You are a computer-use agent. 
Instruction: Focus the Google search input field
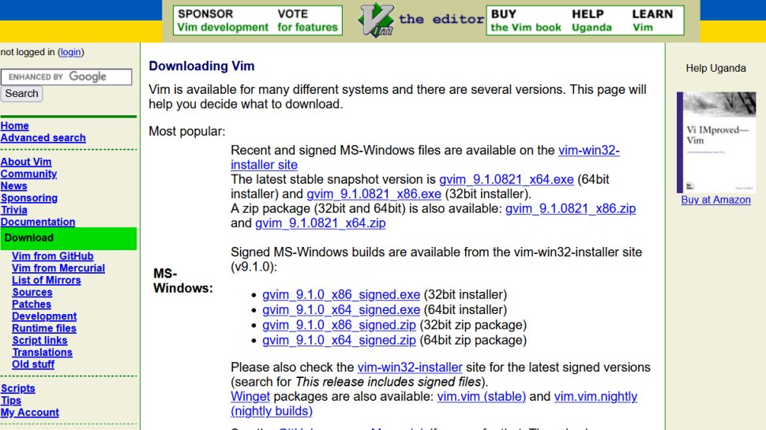(66, 77)
